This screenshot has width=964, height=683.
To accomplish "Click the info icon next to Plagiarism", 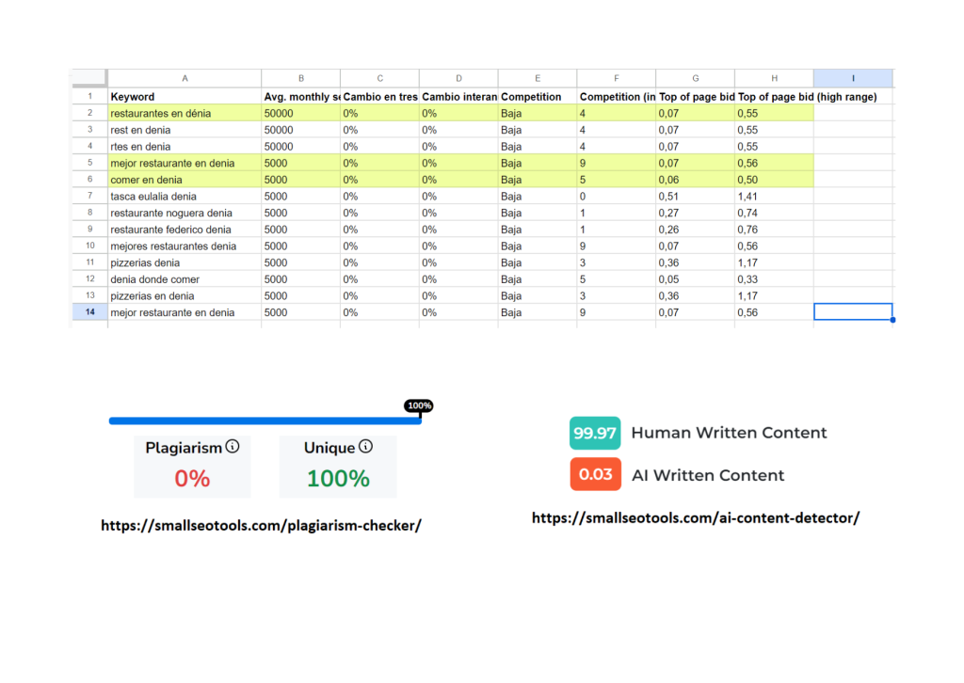I will pos(233,447).
